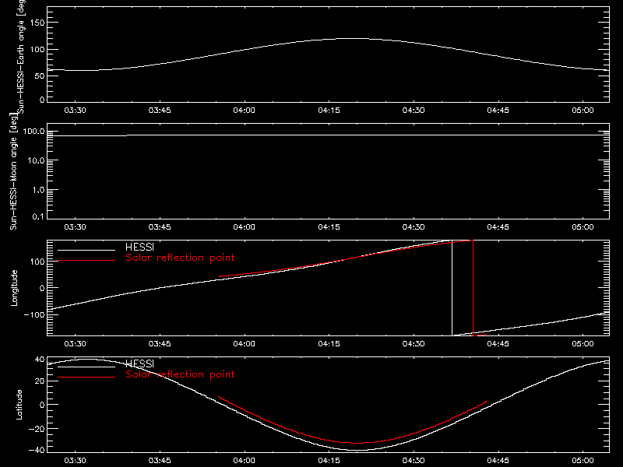Click 04:15 under the Earth angle plot
Viewport: 623px width, 467px height.
tap(329, 111)
